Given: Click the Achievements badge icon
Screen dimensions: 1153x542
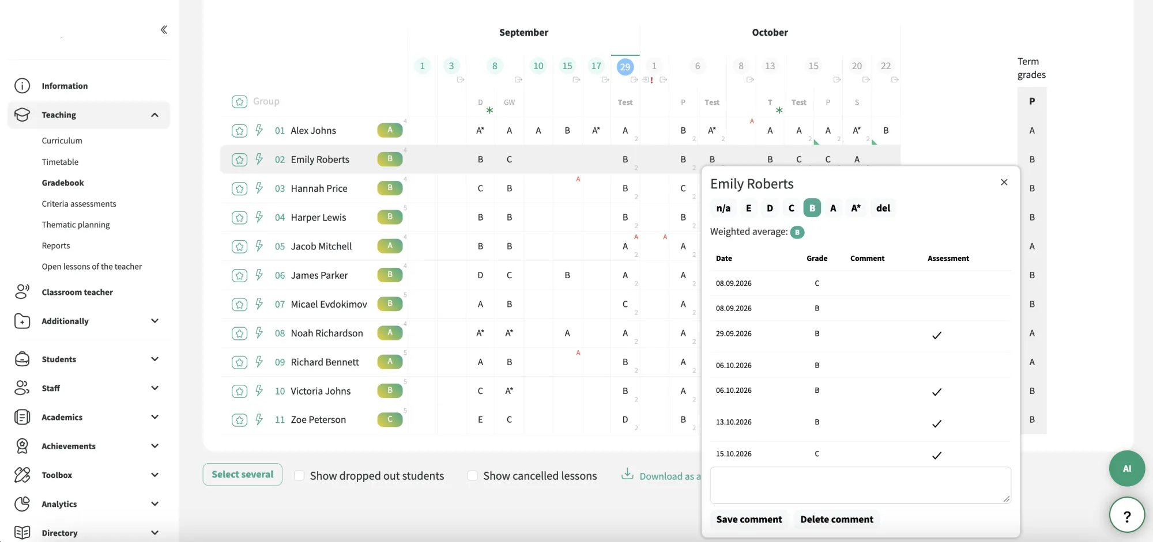Looking at the screenshot, I should [x=22, y=446].
